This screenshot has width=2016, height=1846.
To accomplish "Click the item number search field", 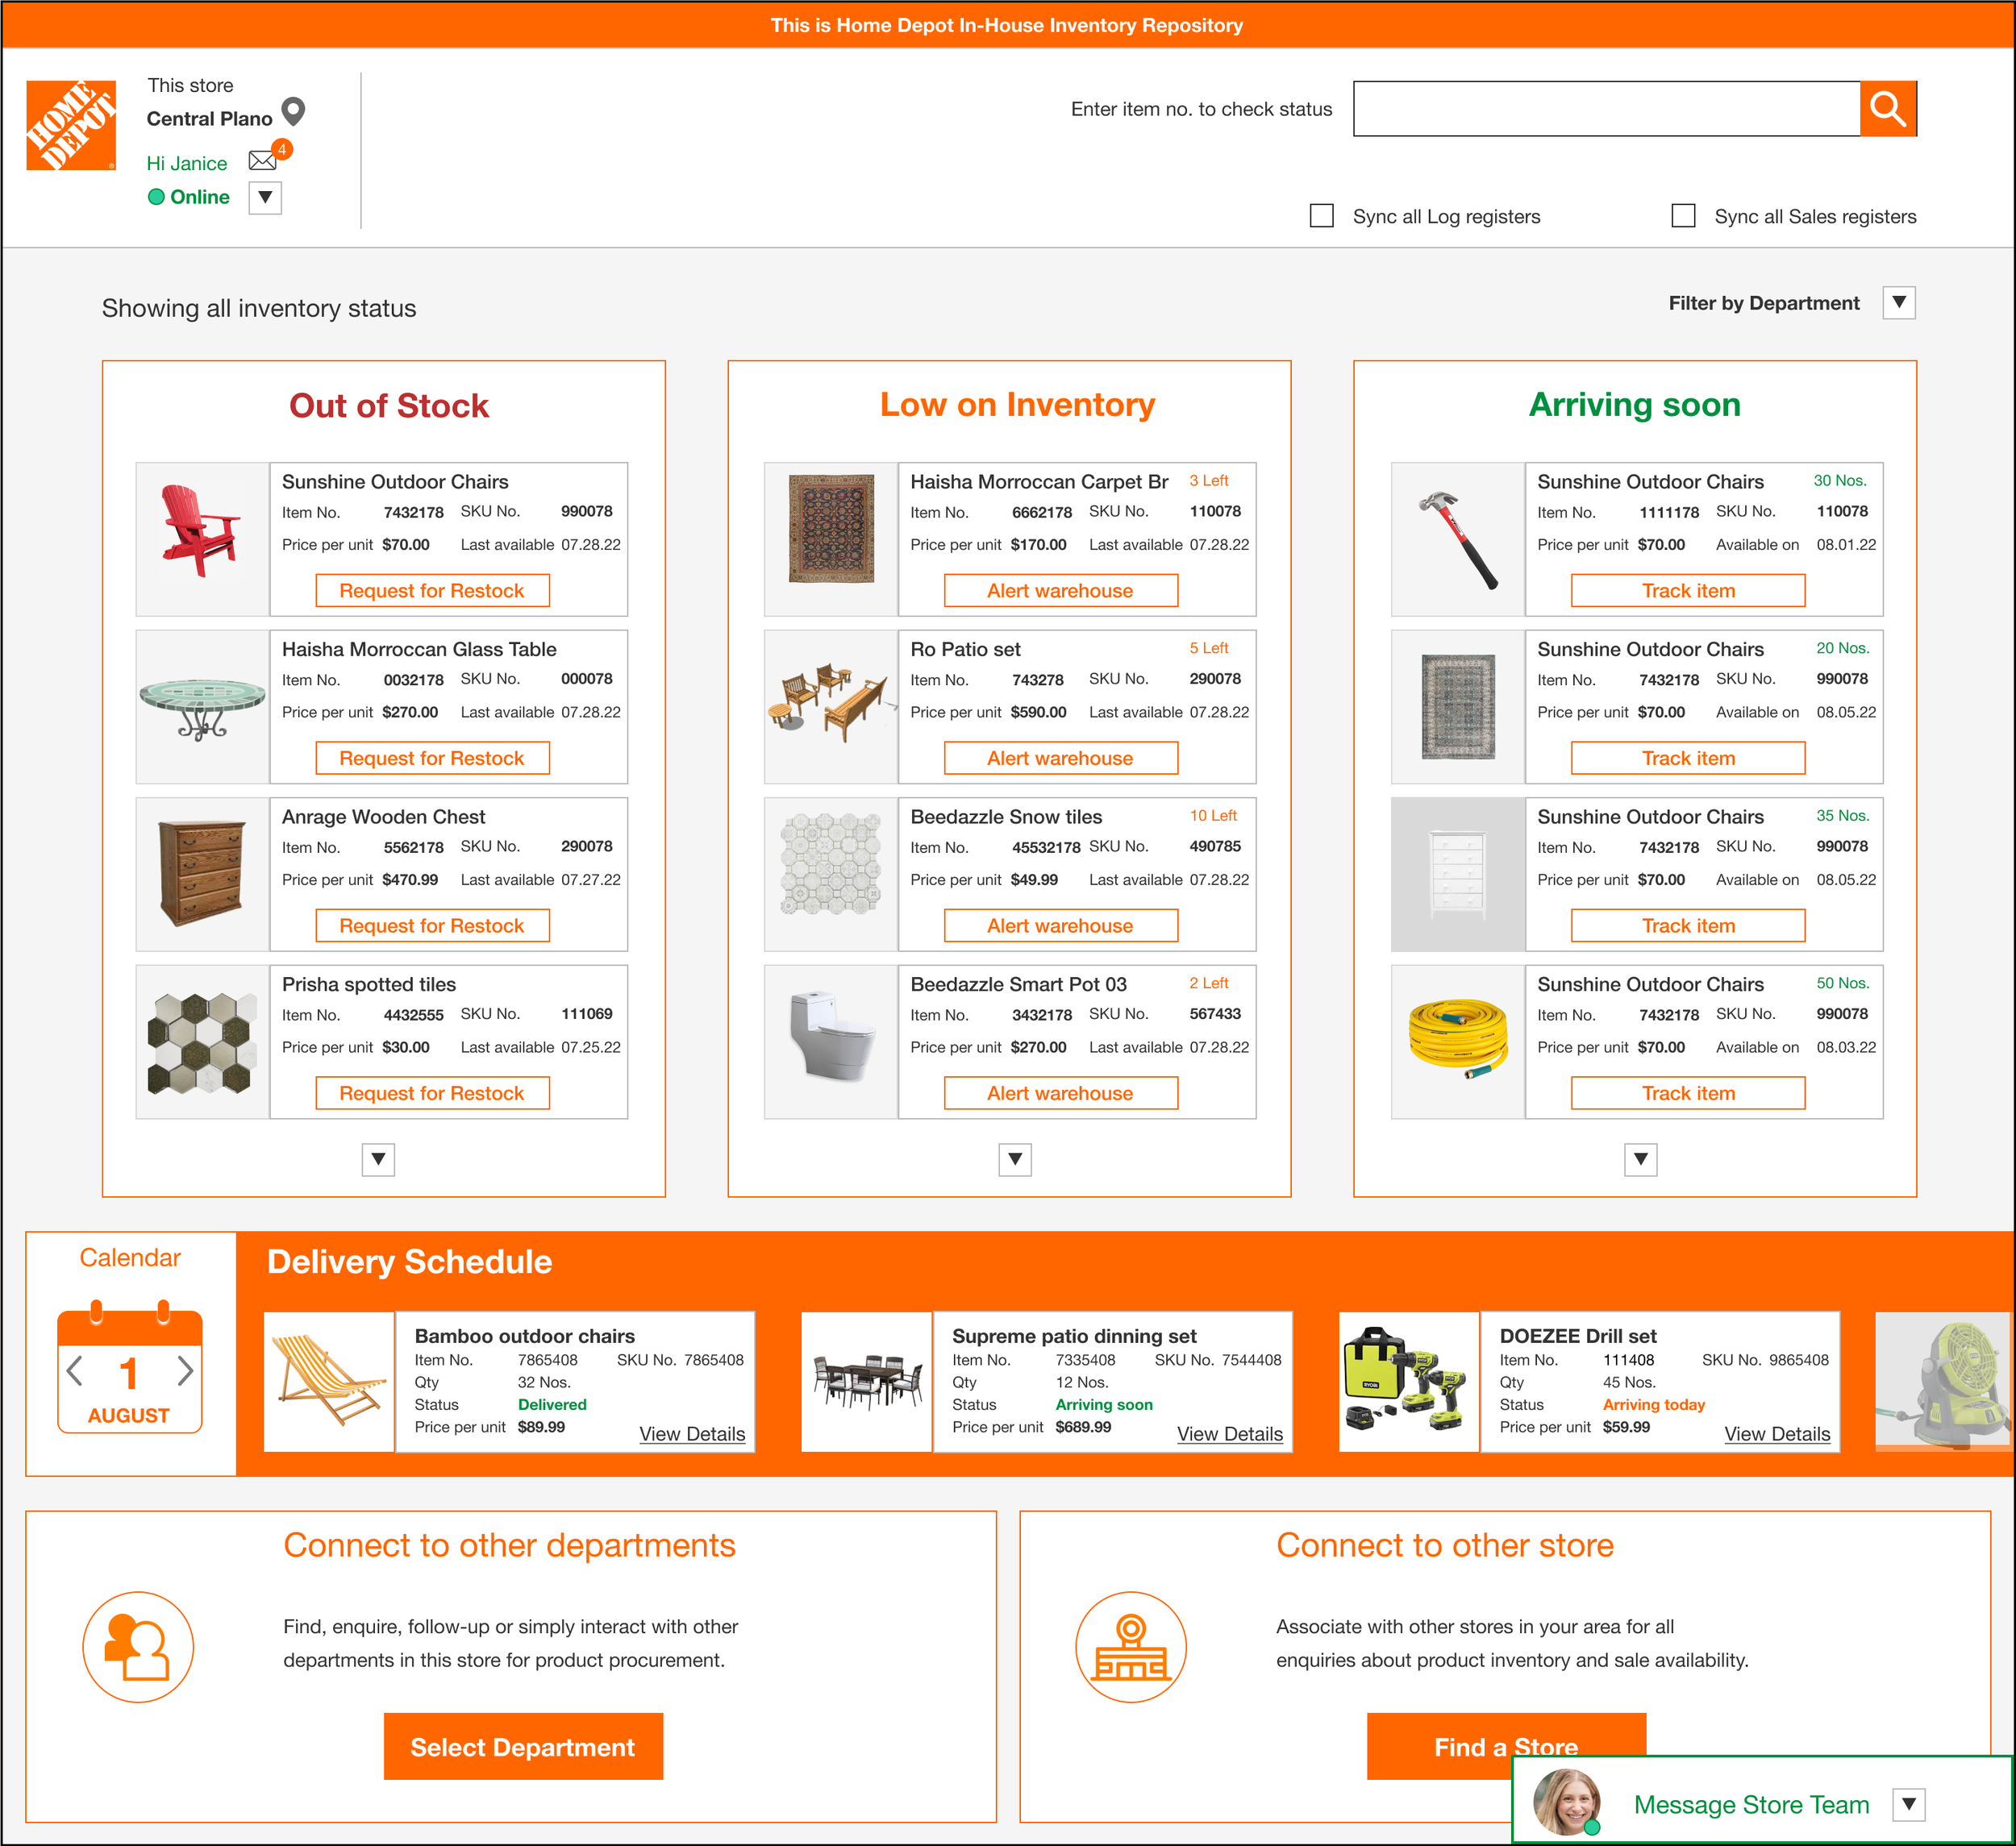I will (1605, 108).
